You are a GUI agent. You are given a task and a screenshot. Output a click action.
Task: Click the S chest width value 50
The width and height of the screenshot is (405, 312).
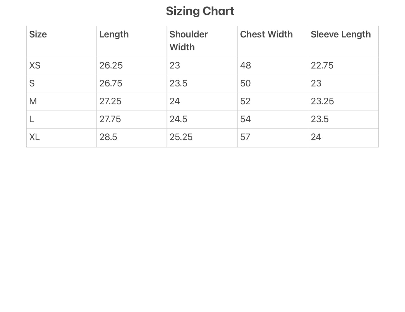(245, 83)
